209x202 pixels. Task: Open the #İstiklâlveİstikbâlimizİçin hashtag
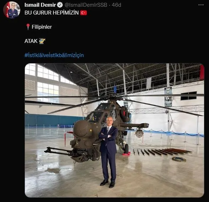[x=54, y=55]
